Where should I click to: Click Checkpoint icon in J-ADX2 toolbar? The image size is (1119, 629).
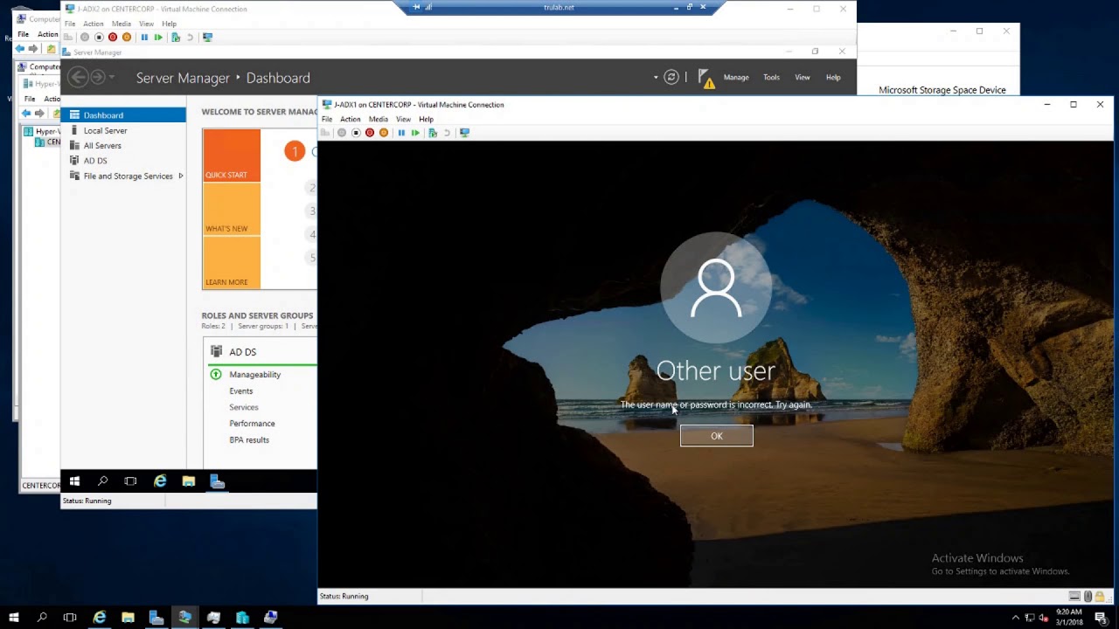(176, 38)
